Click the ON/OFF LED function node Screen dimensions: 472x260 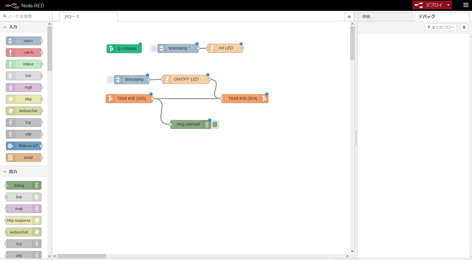[186, 79]
